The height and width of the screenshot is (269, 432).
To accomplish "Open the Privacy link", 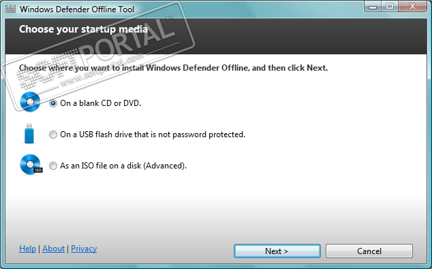I will click(x=84, y=249).
